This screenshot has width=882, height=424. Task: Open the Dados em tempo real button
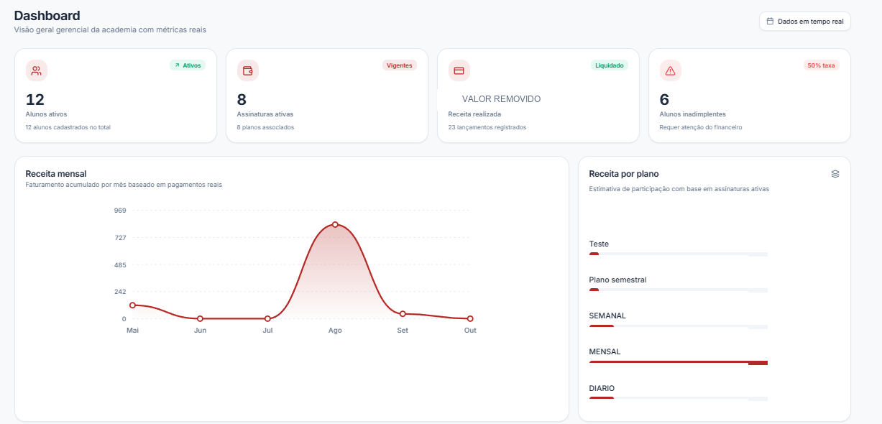pos(805,22)
